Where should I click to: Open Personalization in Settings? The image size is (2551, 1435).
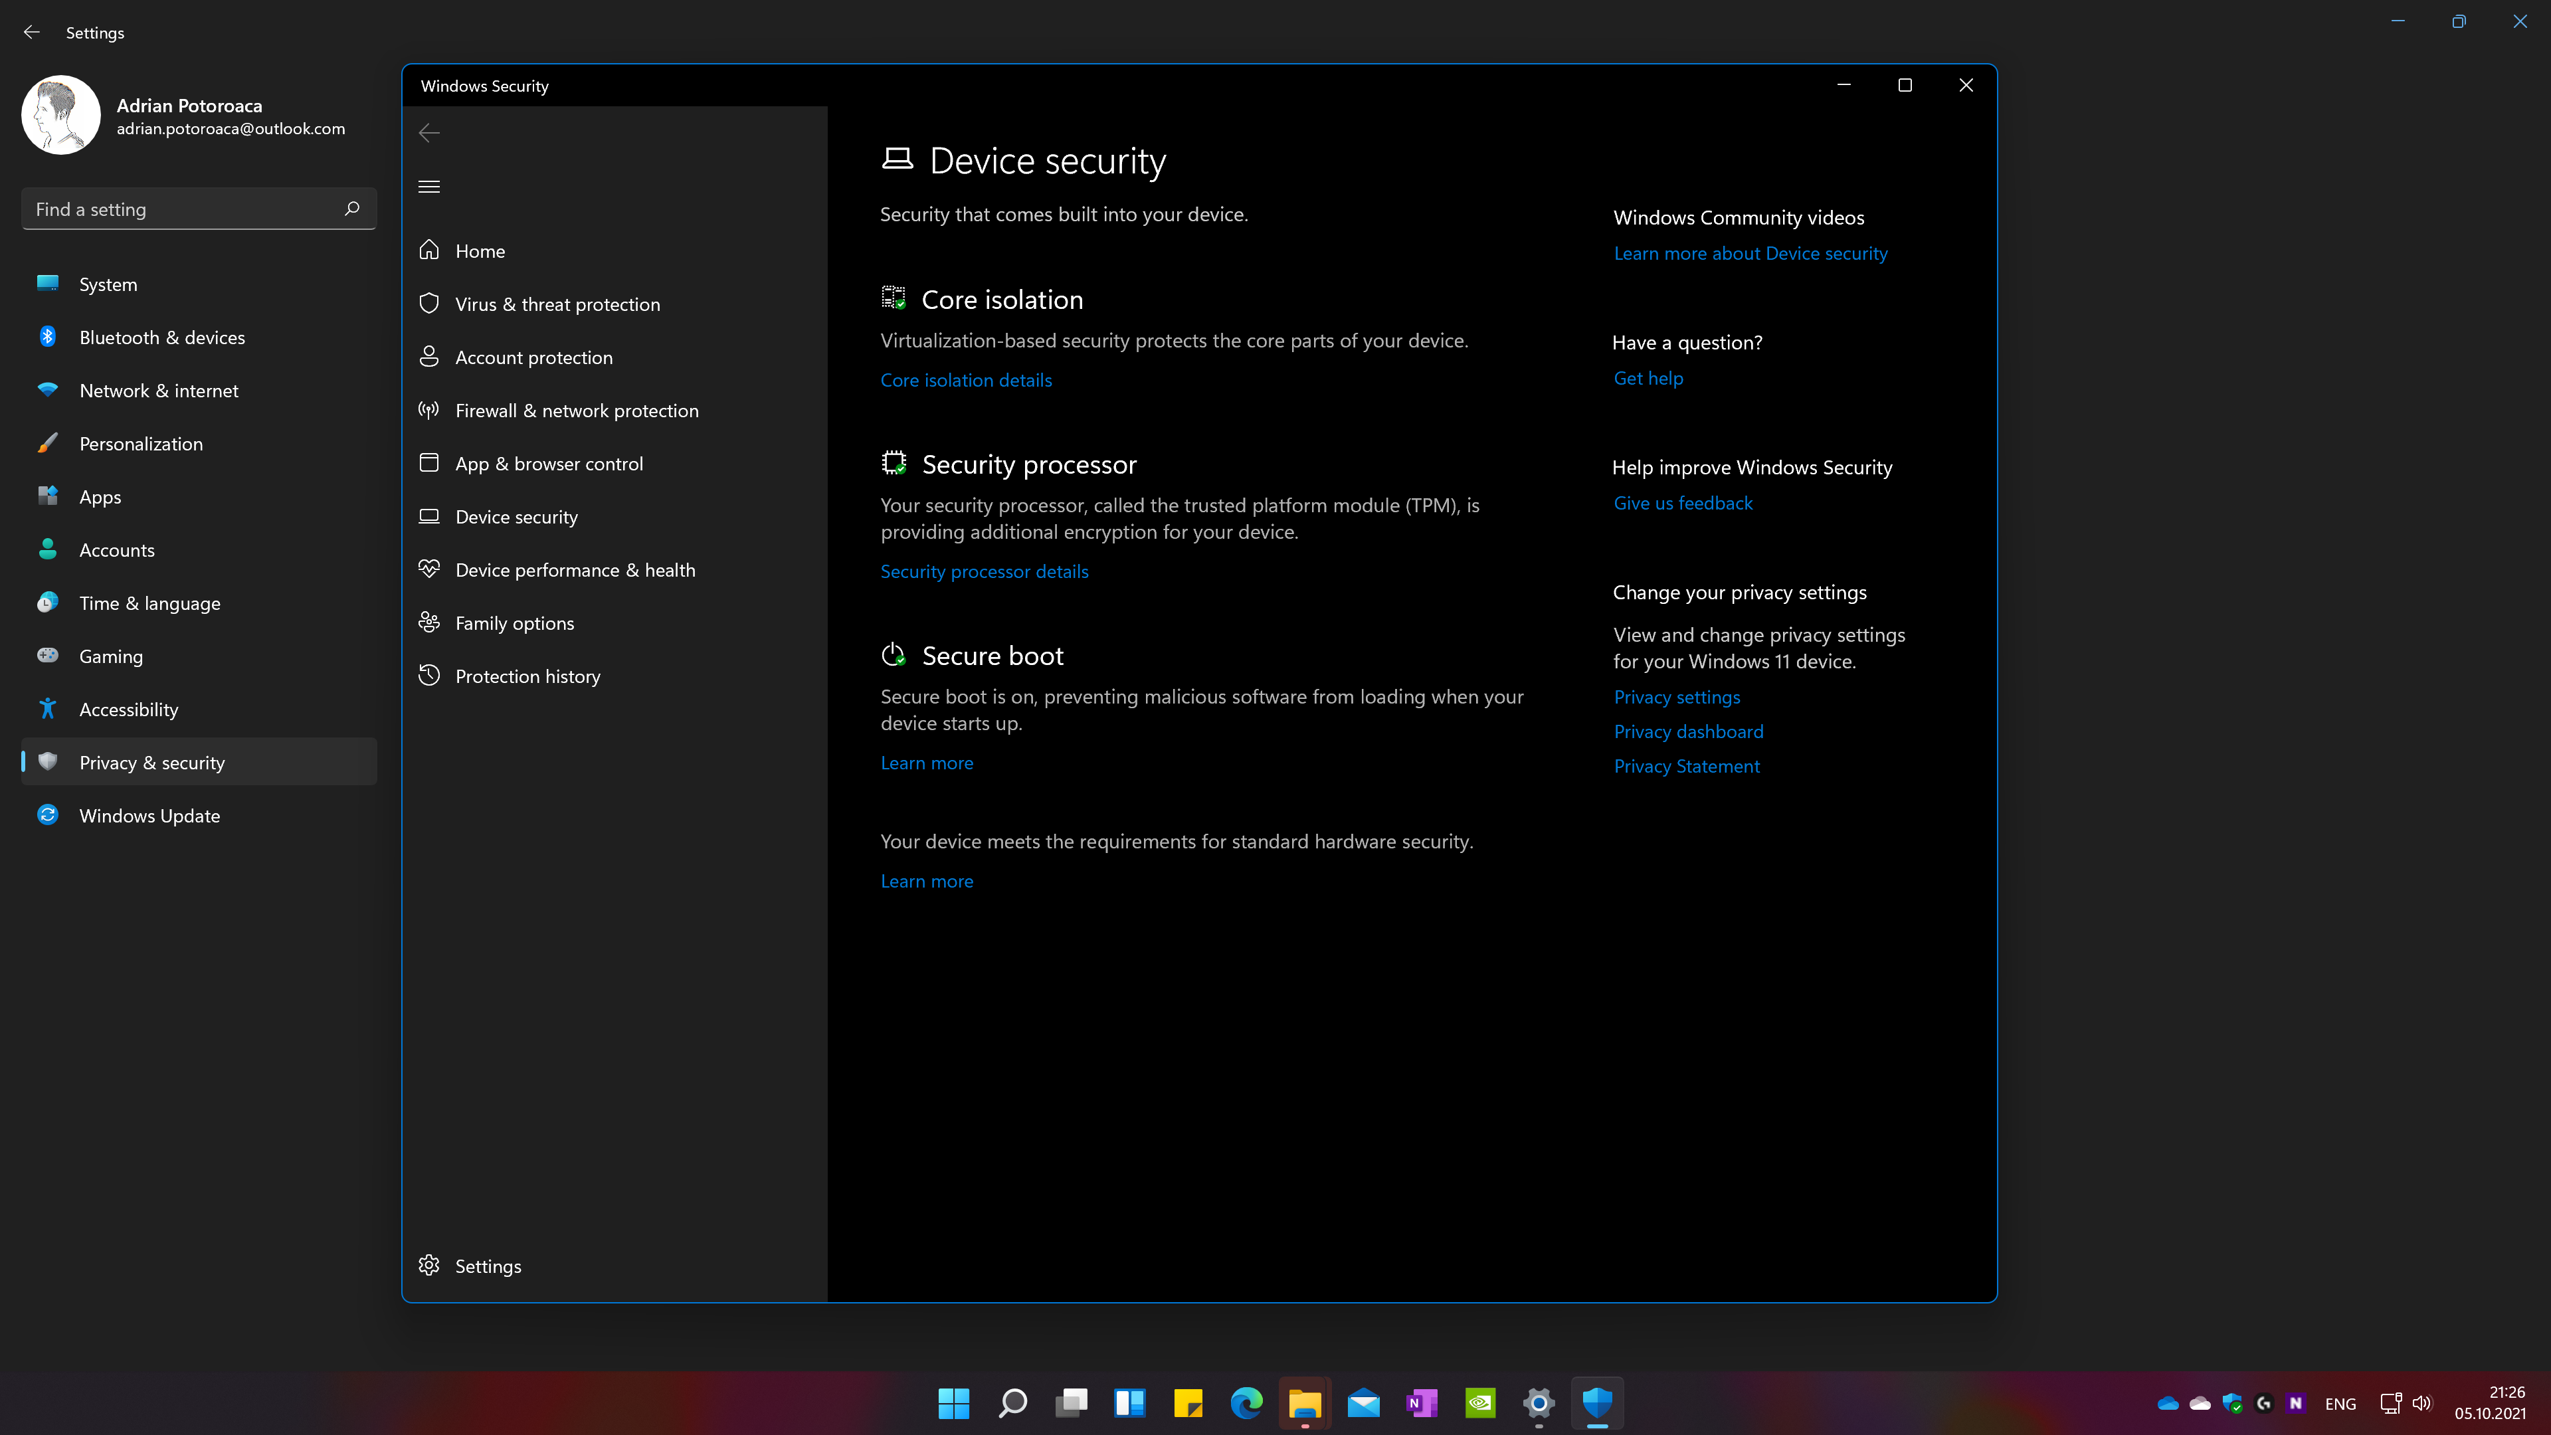point(199,444)
